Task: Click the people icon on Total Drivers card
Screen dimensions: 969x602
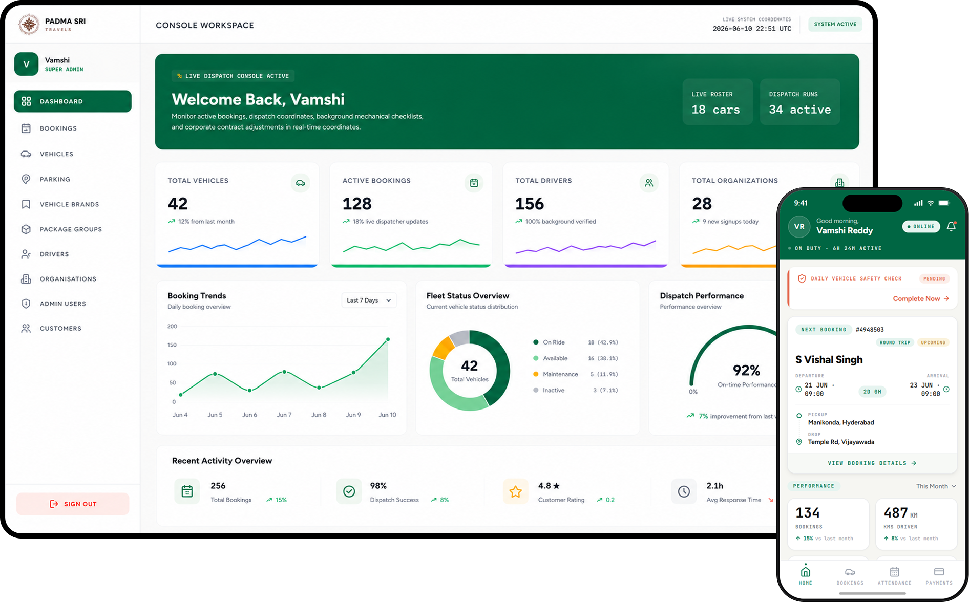Action: (649, 183)
